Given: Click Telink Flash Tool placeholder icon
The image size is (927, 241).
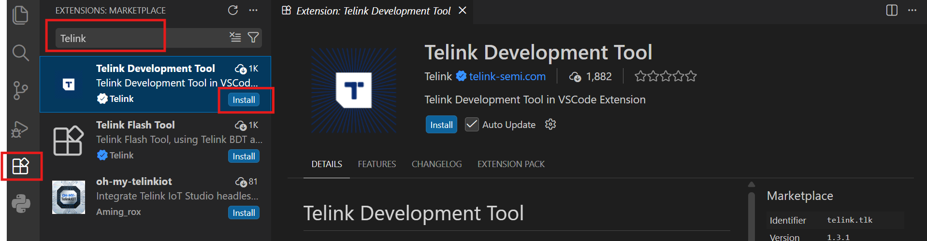Looking at the screenshot, I should coord(69,141).
